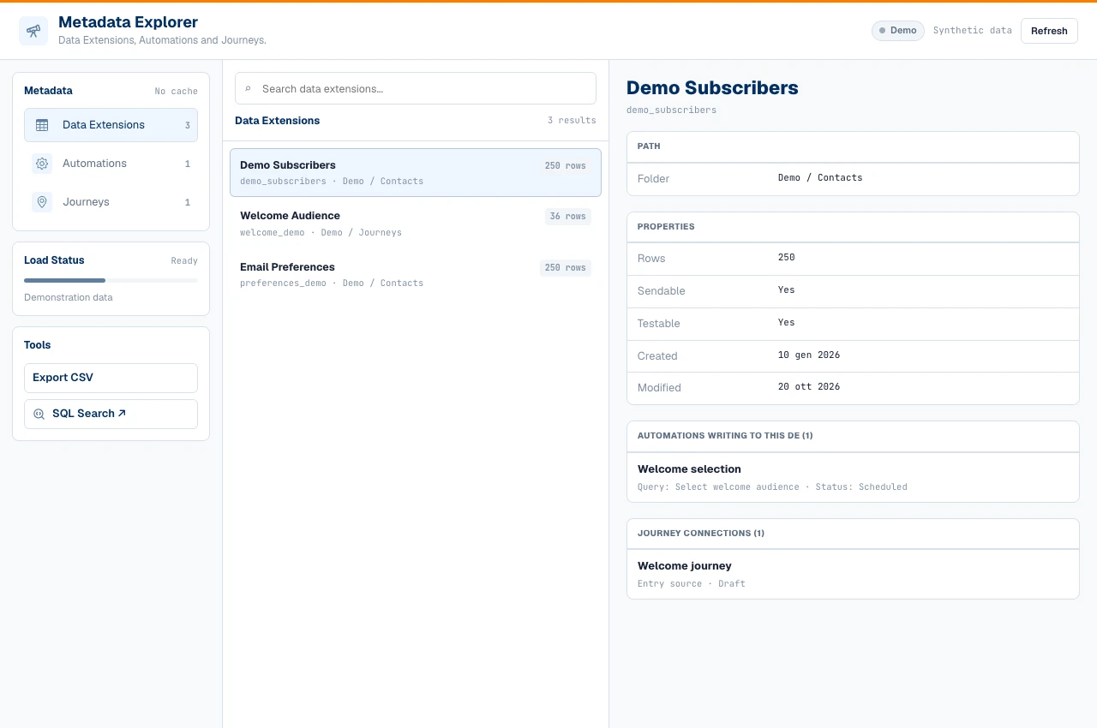Click the 'Synthetic data' label
Image resolution: width=1097 pixels, height=728 pixels.
point(973,31)
